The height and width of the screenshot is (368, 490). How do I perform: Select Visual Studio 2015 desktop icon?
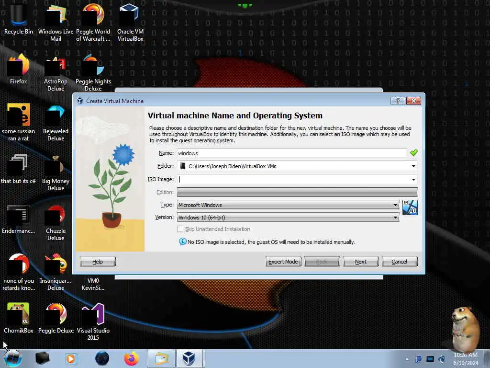[x=93, y=321]
